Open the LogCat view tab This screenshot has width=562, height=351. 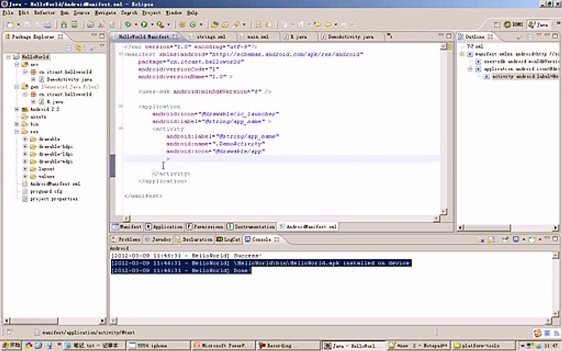pyautogui.click(x=228, y=239)
